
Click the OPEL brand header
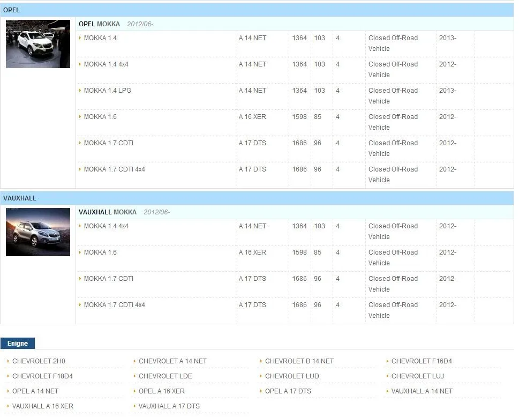click(x=257, y=10)
